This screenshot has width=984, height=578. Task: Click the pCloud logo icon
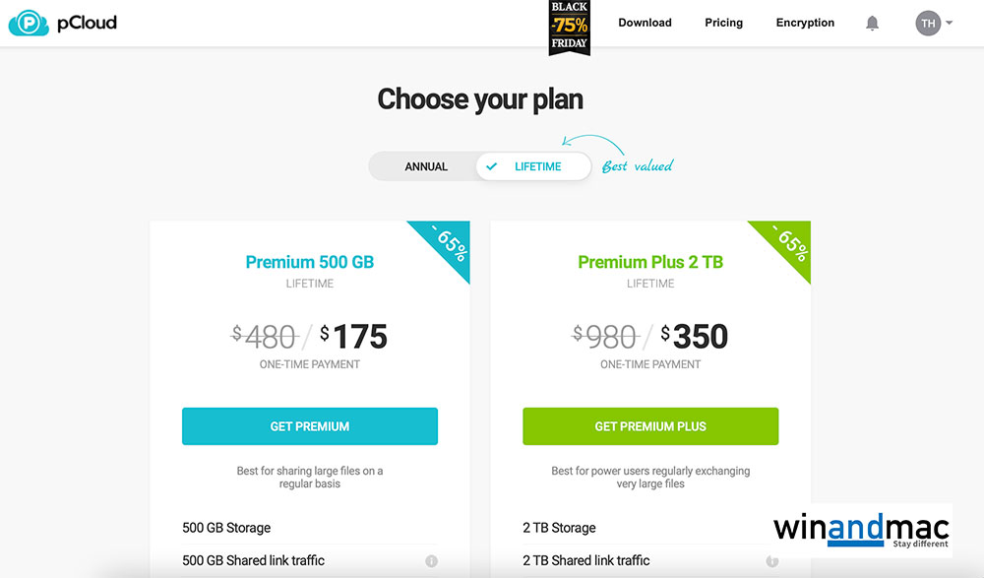[29, 23]
